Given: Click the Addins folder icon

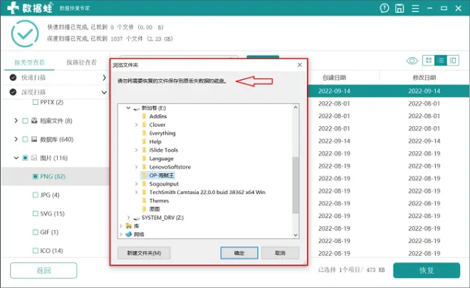Looking at the screenshot, I should (144, 116).
